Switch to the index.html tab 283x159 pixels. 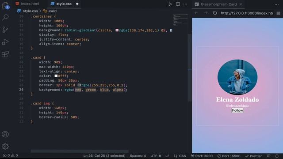coord(27,4)
